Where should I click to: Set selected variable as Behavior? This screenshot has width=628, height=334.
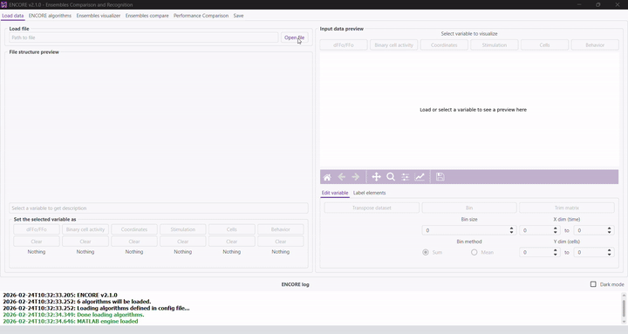point(280,229)
